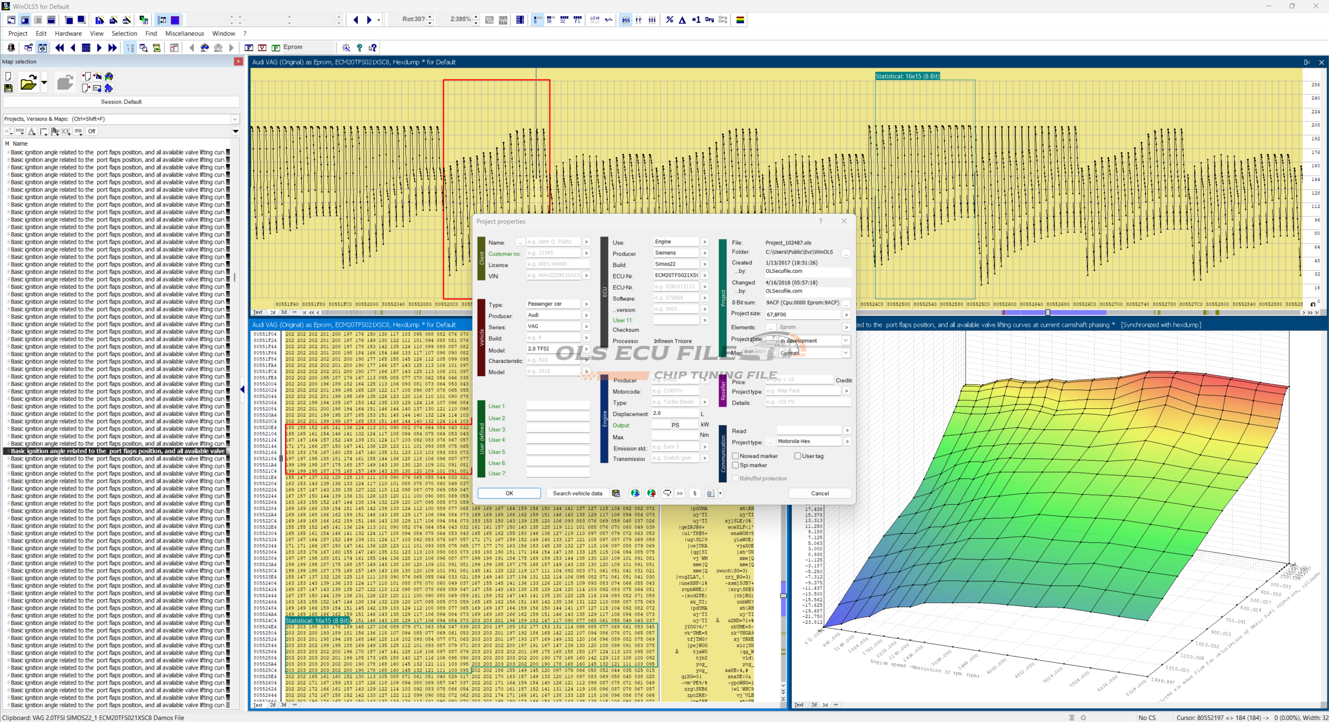The width and height of the screenshot is (1329, 722).
Task: Click the speech bubble comment icon in dialog
Action: pyautogui.click(x=667, y=493)
